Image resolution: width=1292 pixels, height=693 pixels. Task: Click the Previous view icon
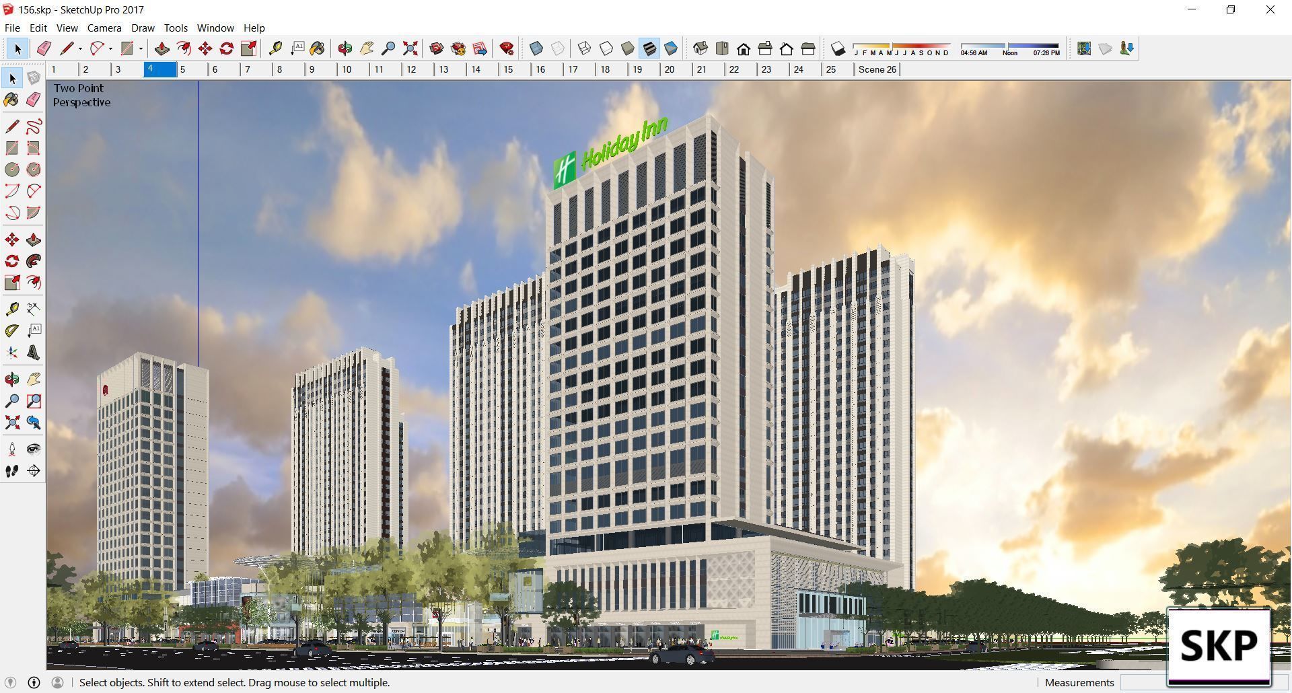[34, 423]
